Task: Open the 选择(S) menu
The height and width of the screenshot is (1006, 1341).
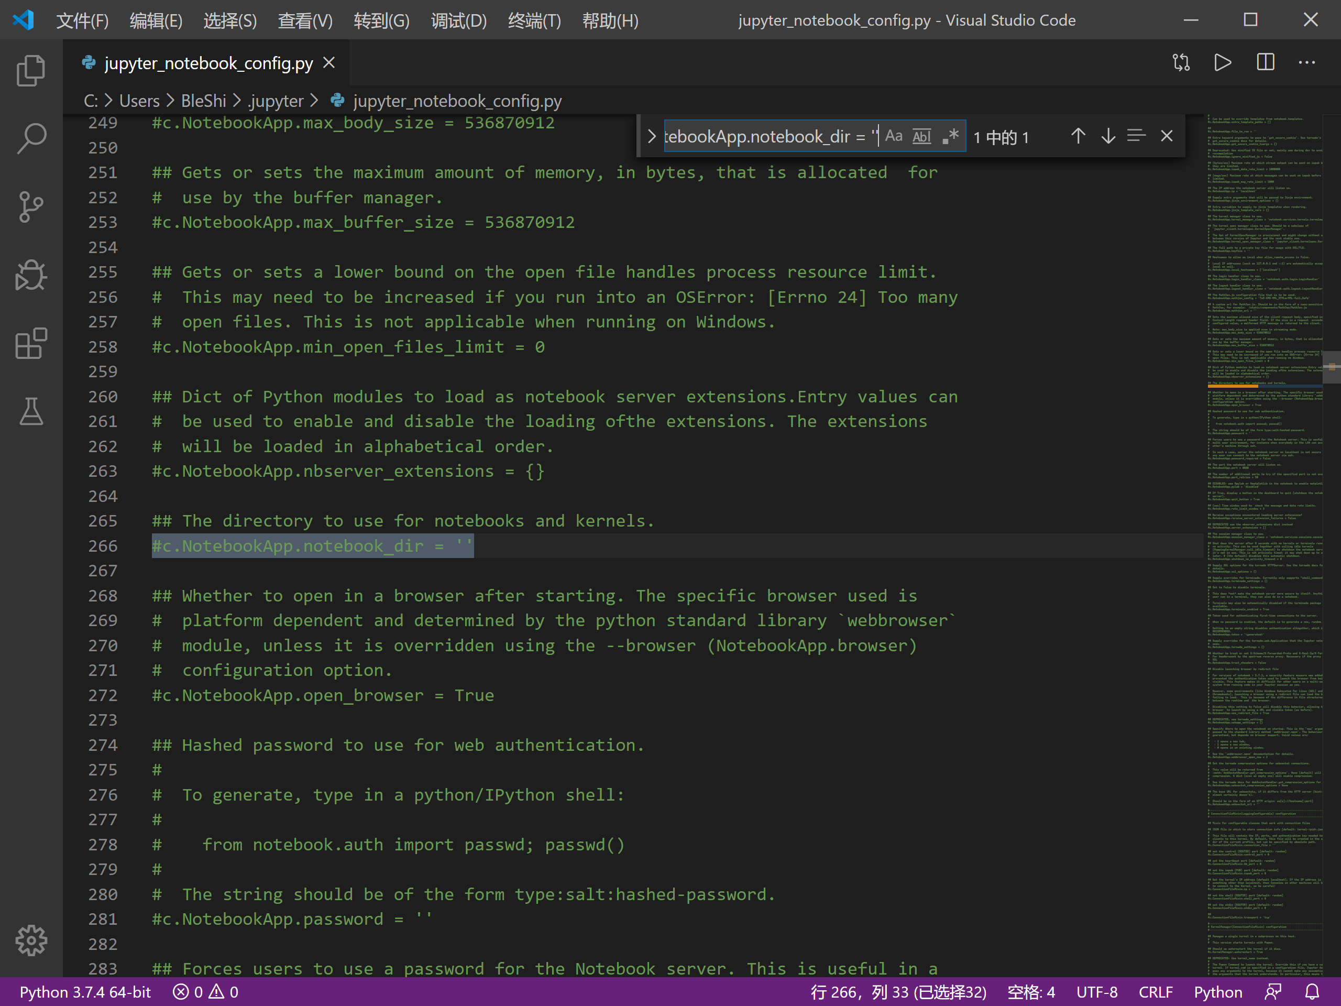Action: [x=230, y=20]
